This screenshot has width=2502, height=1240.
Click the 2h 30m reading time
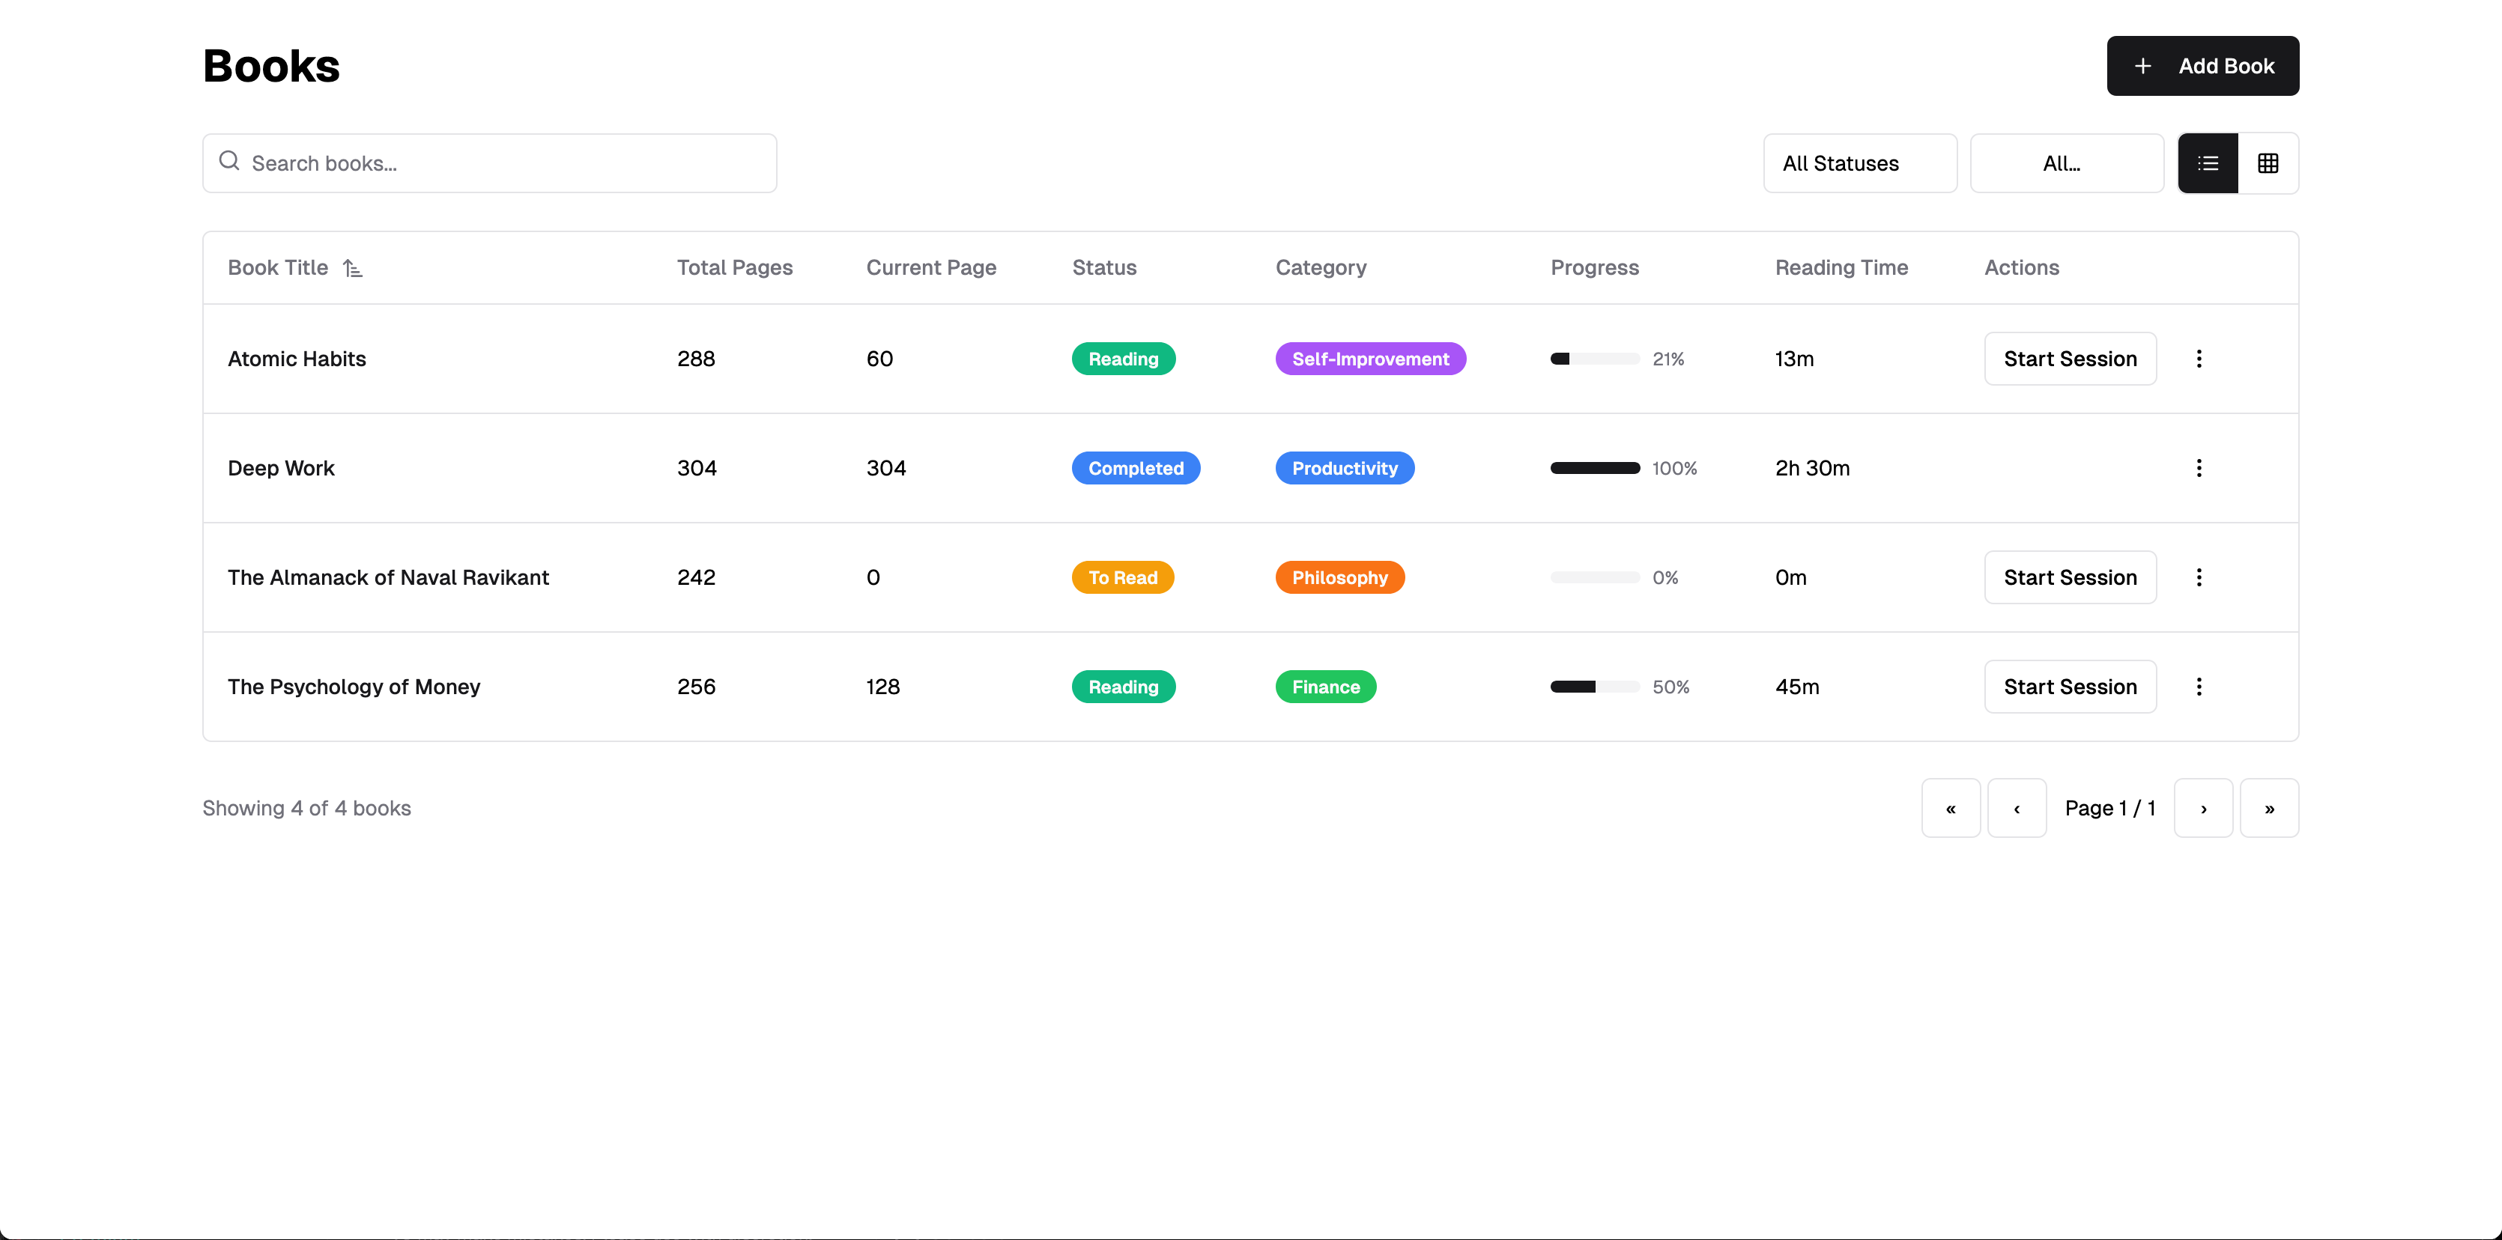1812,468
